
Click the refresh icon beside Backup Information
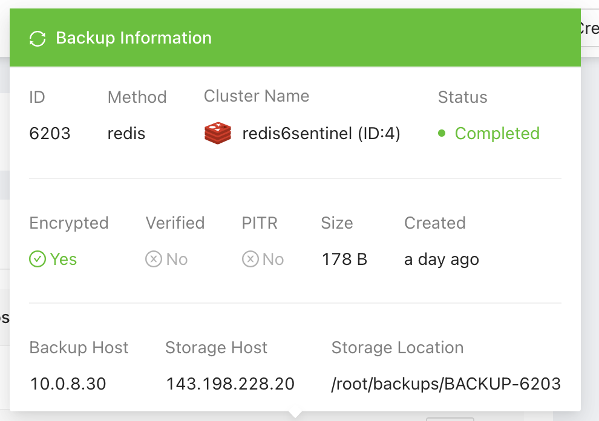[38, 39]
